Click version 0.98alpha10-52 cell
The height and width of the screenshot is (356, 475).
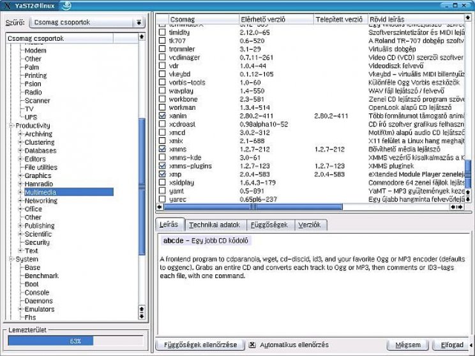tap(264, 124)
